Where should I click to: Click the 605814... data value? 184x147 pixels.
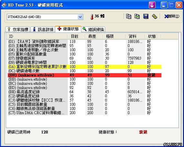coord(135,92)
